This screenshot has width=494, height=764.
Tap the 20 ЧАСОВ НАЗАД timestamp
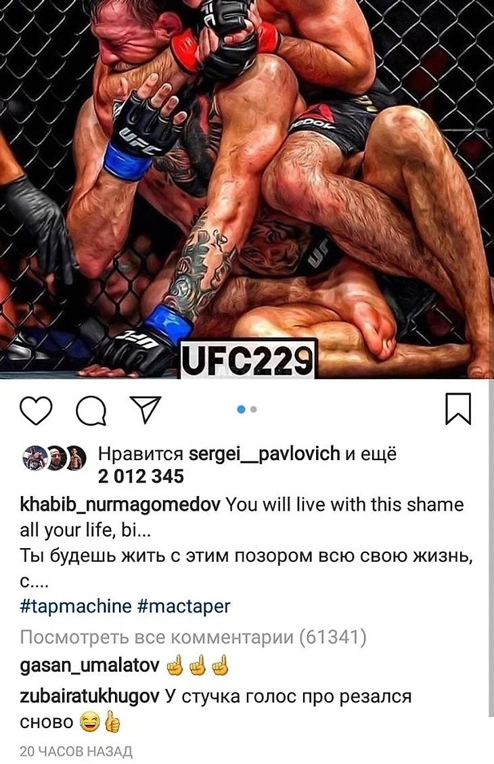[x=76, y=751]
